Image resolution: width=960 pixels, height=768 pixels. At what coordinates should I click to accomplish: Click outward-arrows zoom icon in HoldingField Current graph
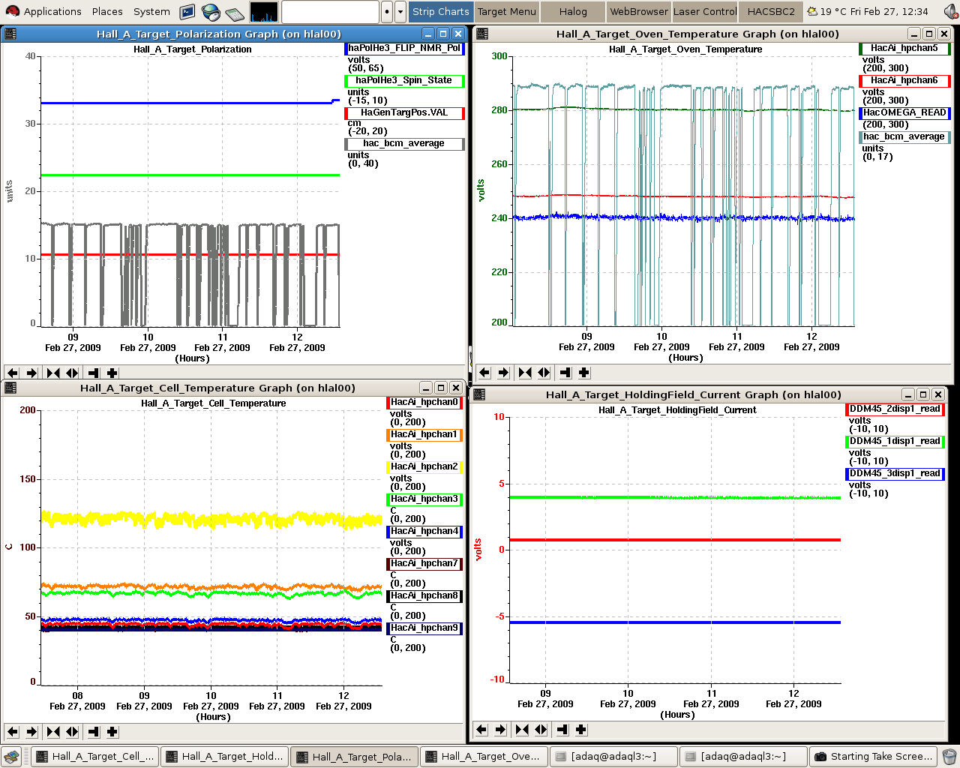(x=541, y=729)
